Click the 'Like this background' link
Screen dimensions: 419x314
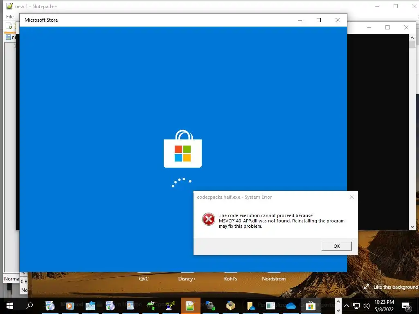[391, 287]
